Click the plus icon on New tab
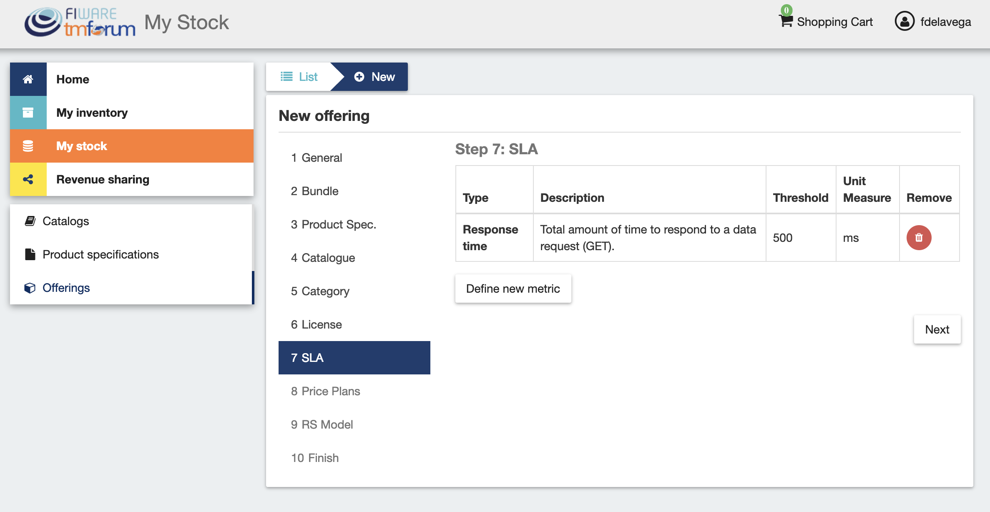This screenshot has width=990, height=512. point(359,77)
